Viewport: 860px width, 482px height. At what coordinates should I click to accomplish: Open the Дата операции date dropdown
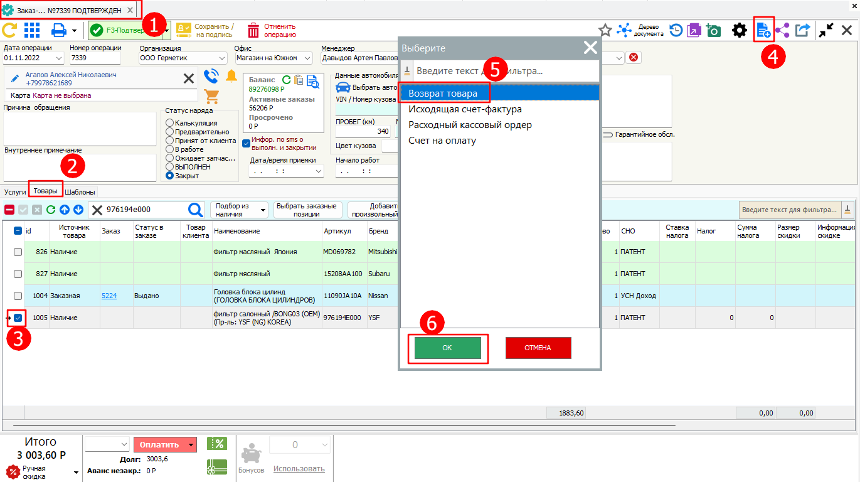click(x=59, y=58)
